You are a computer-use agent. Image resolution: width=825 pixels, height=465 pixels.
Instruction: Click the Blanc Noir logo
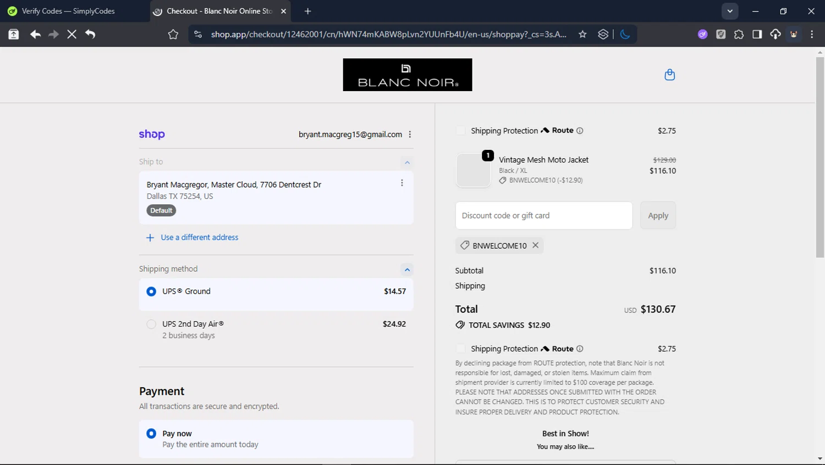408,75
